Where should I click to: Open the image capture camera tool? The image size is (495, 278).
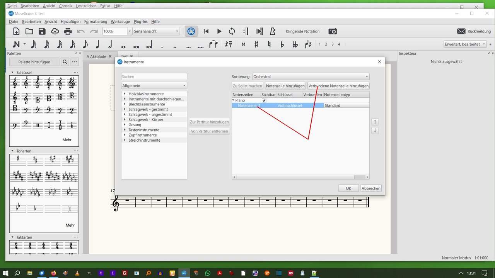pyautogui.click(x=333, y=31)
